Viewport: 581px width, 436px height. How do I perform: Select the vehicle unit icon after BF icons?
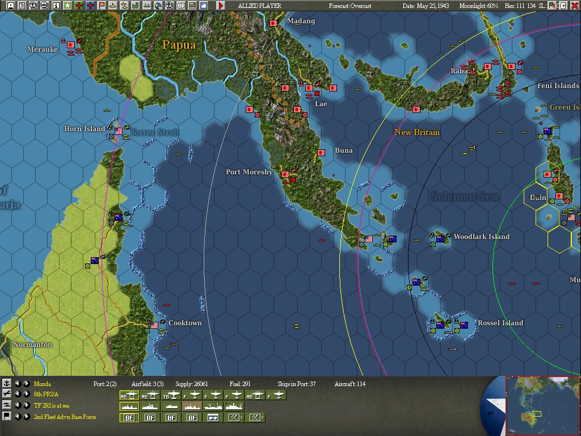[x=213, y=418]
